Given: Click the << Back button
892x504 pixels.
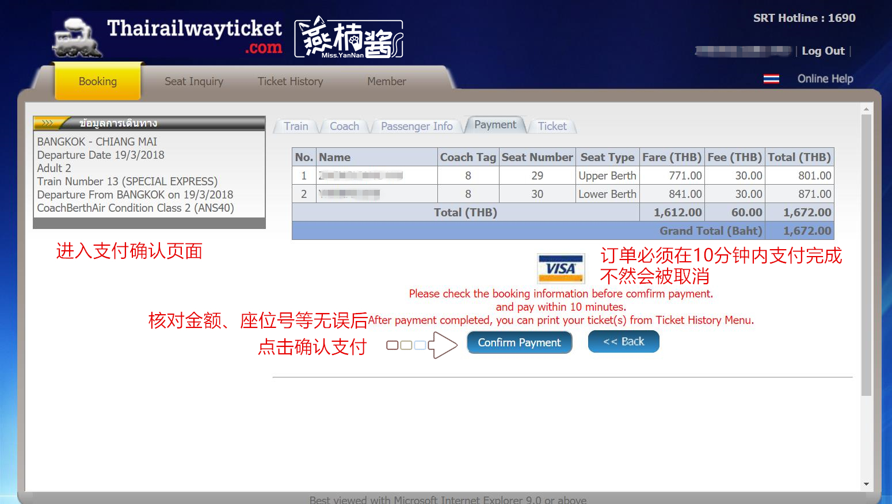Looking at the screenshot, I should [624, 341].
